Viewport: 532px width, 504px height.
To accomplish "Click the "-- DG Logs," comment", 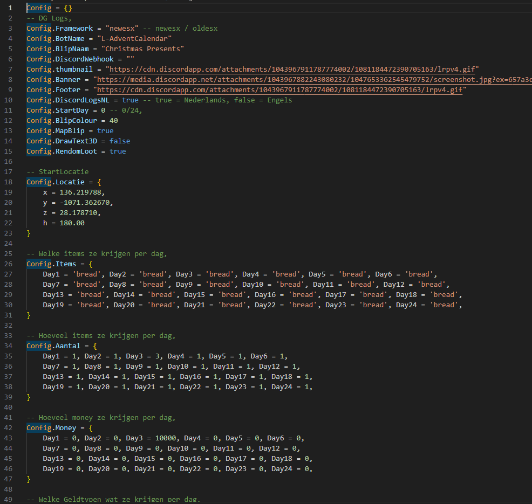I will point(49,18).
